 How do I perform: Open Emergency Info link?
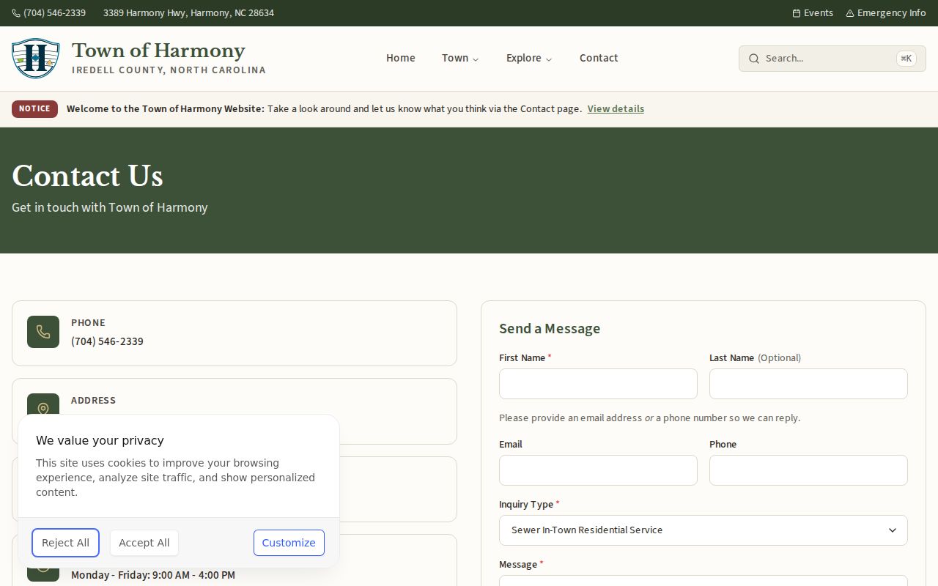[x=886, y=13]
